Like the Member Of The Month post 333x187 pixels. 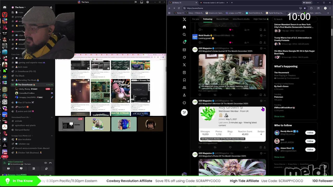[x=230, y=147]
